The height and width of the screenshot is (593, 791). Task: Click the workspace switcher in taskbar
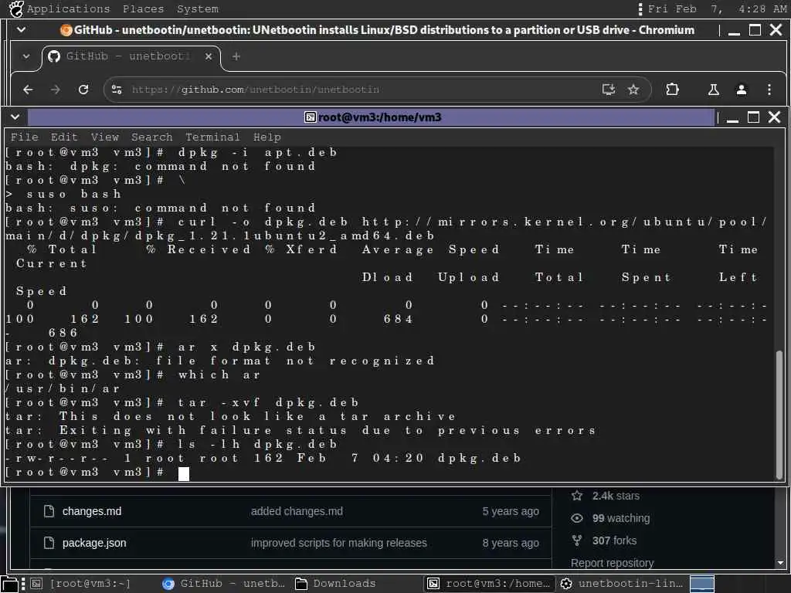pos(701,584)
